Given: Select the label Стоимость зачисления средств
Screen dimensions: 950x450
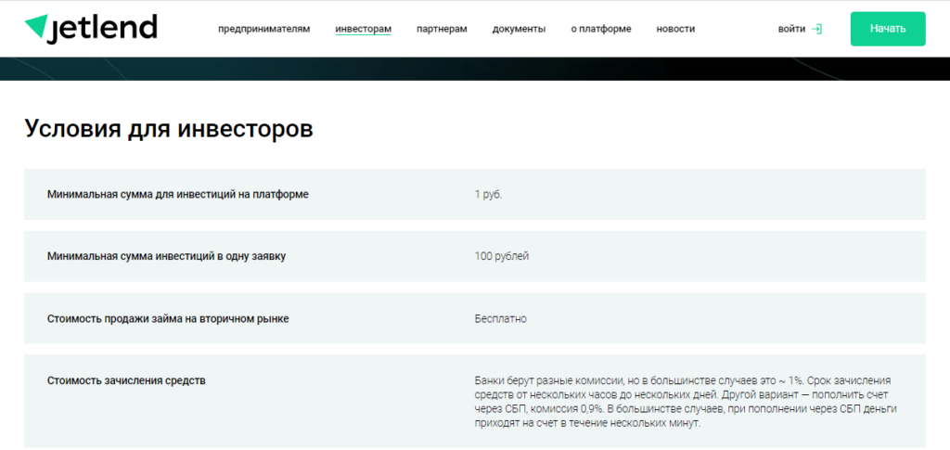Looking at the screenshot, I should [x=126, y=381].
